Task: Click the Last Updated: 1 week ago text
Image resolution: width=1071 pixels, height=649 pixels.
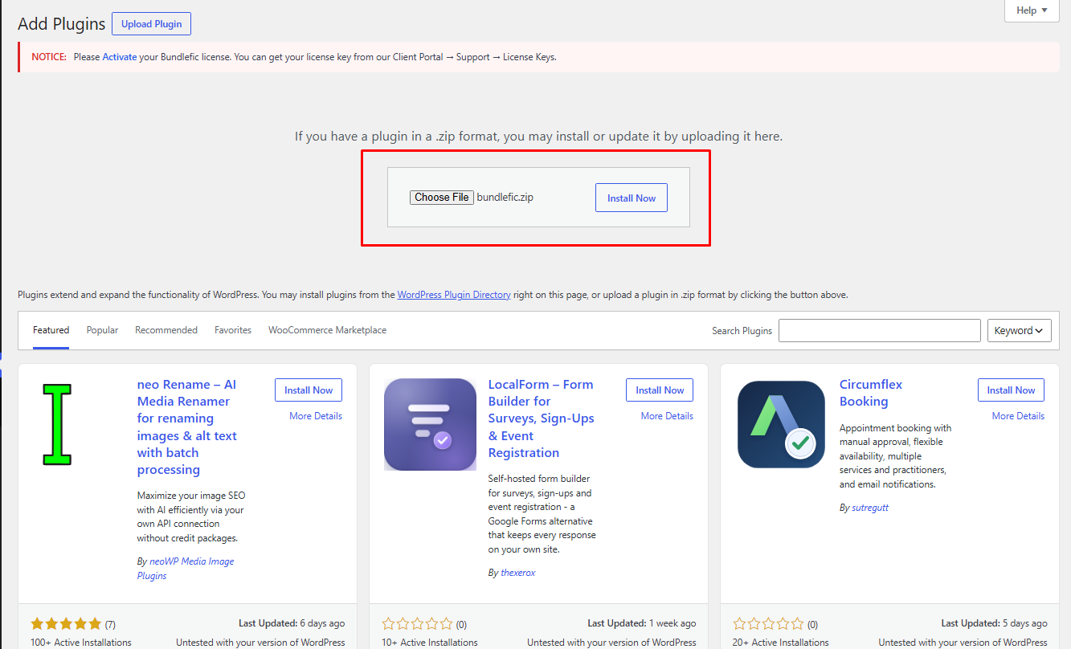Action: 642,623
